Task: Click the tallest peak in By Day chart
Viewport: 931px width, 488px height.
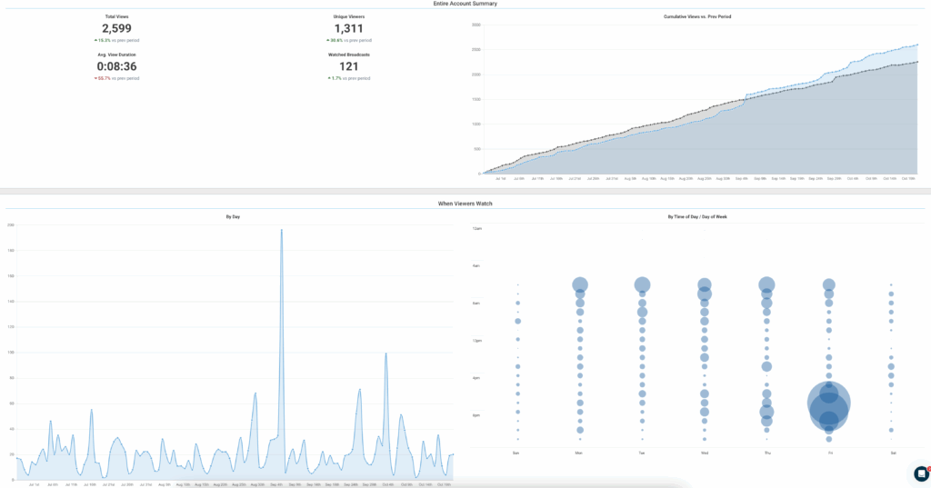Action: [281, 231]
